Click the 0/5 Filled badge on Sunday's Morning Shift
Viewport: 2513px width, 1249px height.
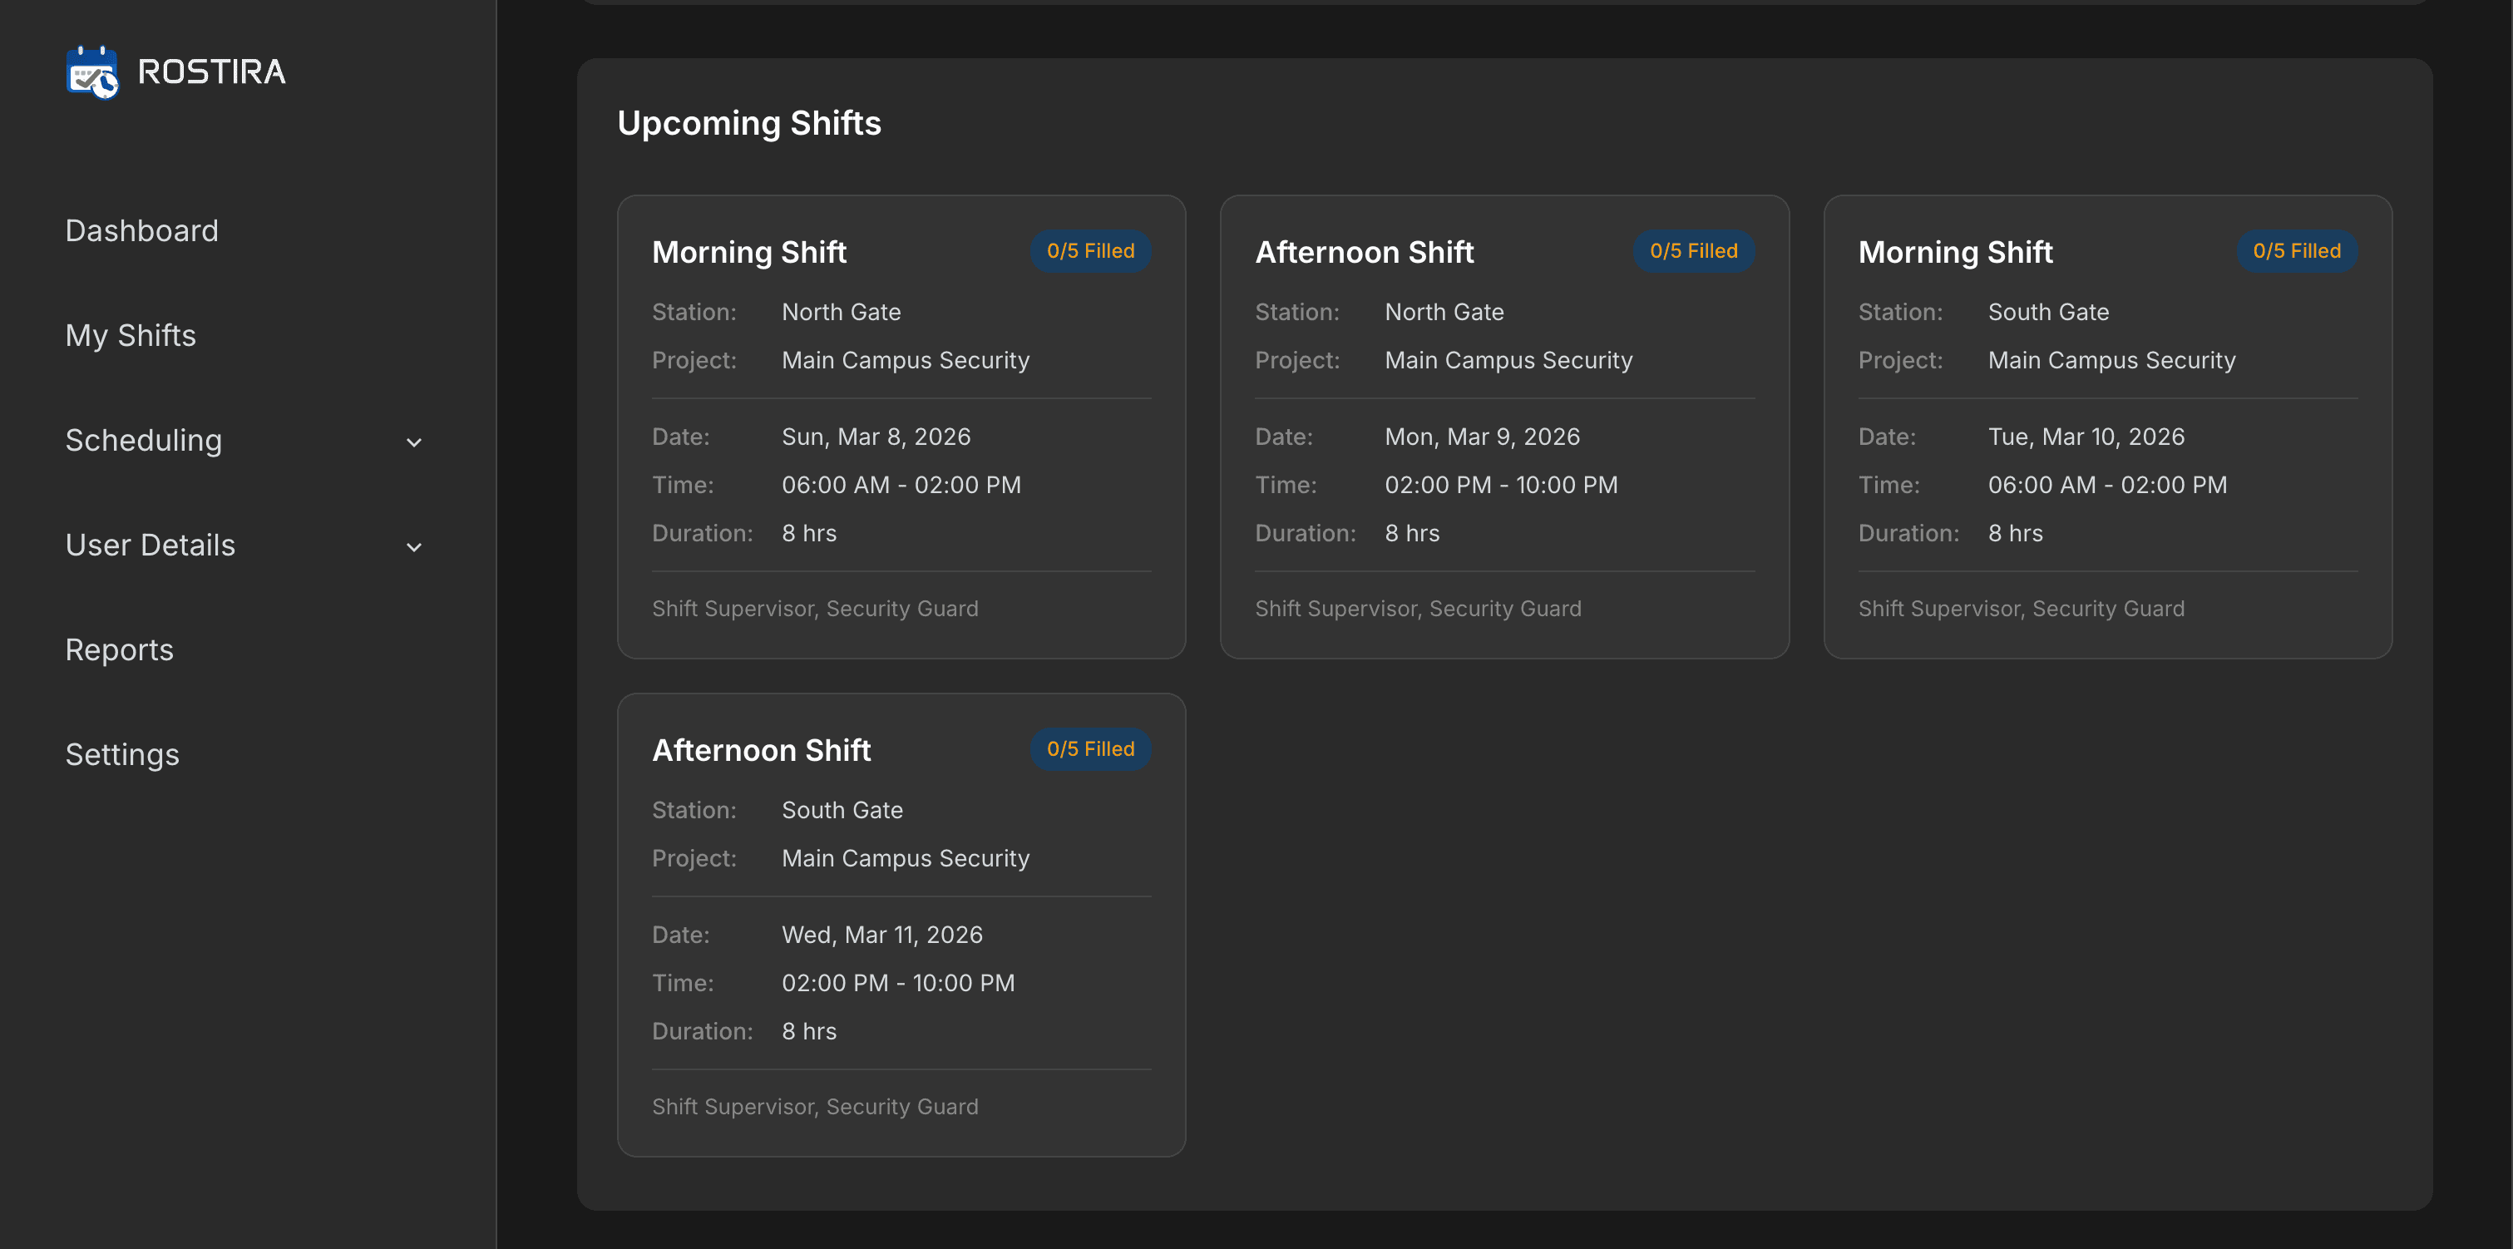(1089, 251)
